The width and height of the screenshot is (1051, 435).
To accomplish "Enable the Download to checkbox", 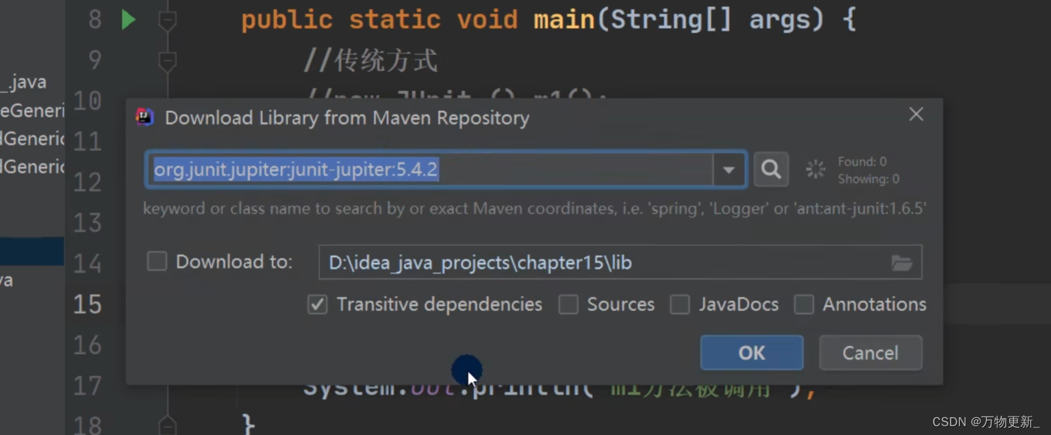I will (x=156, y=261).
